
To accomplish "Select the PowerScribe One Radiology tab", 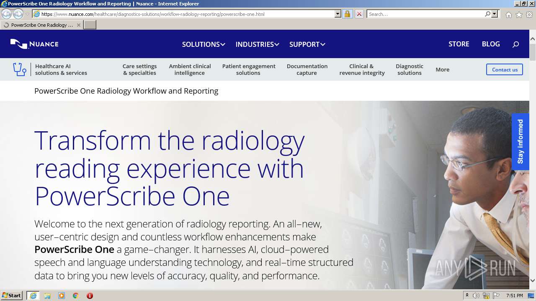I will coord(42,25).
